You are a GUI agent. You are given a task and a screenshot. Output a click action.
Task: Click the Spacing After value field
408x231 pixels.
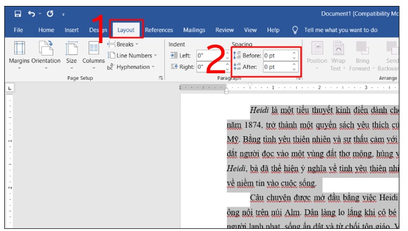coord(276,67)
